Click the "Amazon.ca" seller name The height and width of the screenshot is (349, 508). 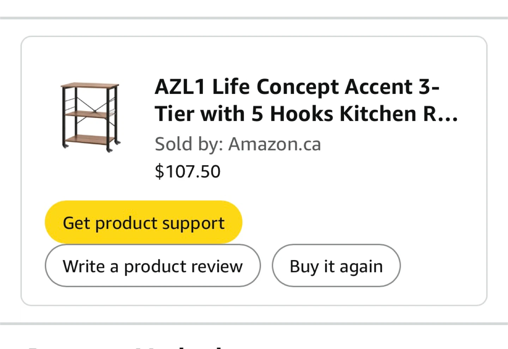(274, 144)
